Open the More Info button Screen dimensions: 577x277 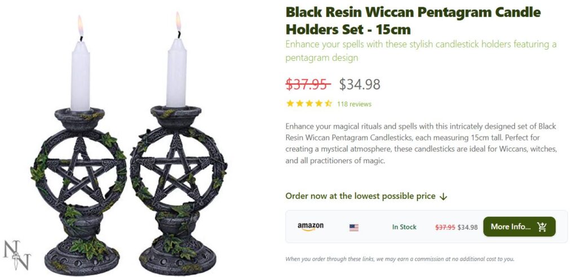[x=519, y=227]
